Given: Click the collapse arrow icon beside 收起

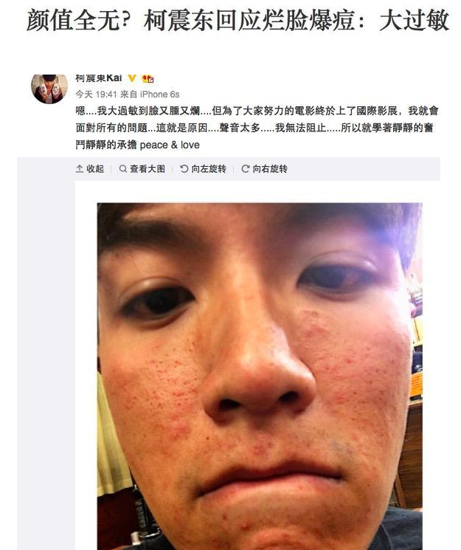Looking at the screenshot, I should coord(80,169).
